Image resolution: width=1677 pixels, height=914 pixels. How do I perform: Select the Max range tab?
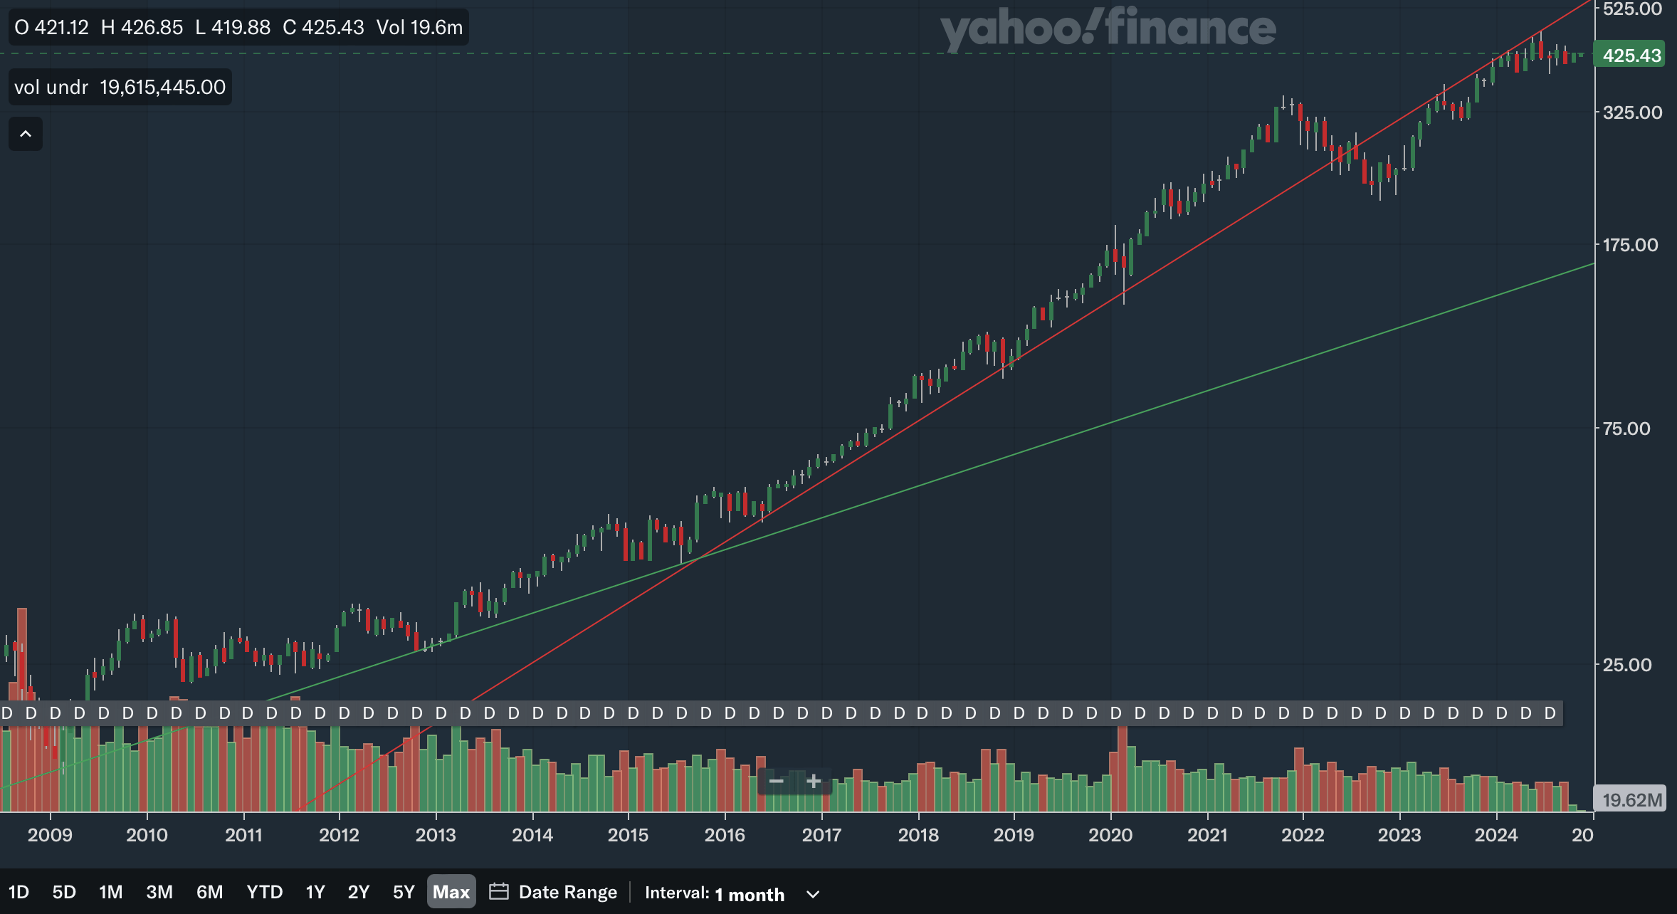tap(451, 892)
